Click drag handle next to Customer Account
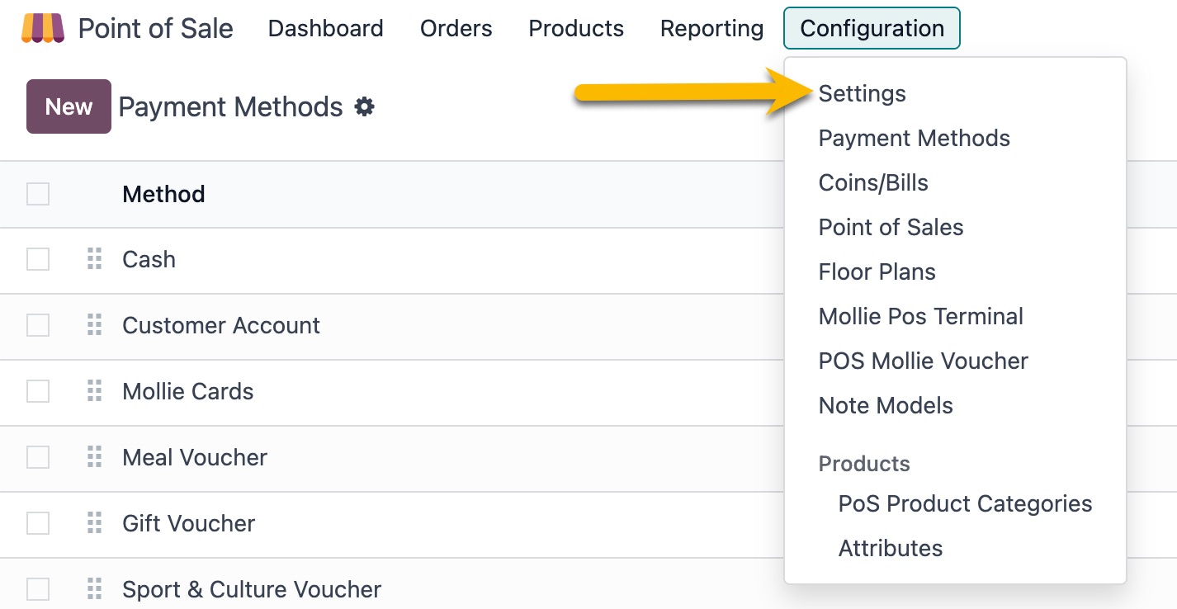 (x=95, y=325)
